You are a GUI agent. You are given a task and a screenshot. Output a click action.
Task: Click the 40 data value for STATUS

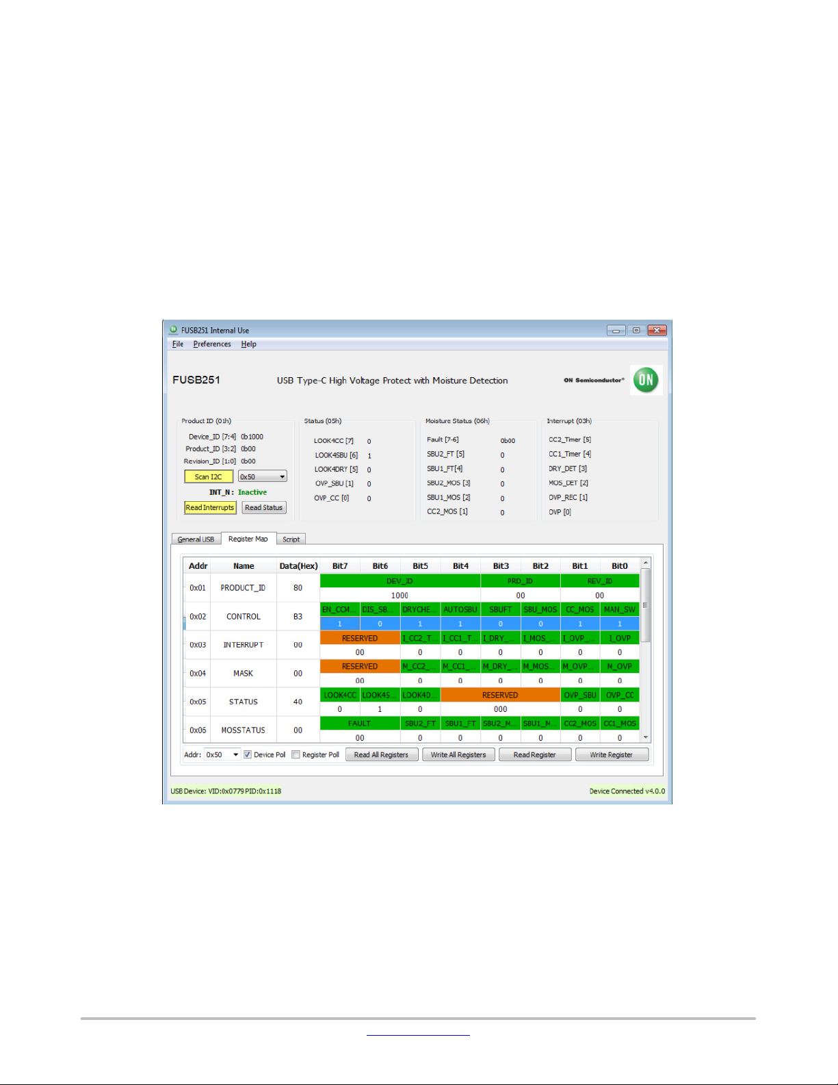(x=298, y=702)
